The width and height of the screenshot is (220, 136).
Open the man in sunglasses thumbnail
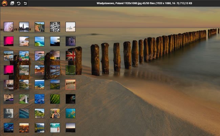55,113
